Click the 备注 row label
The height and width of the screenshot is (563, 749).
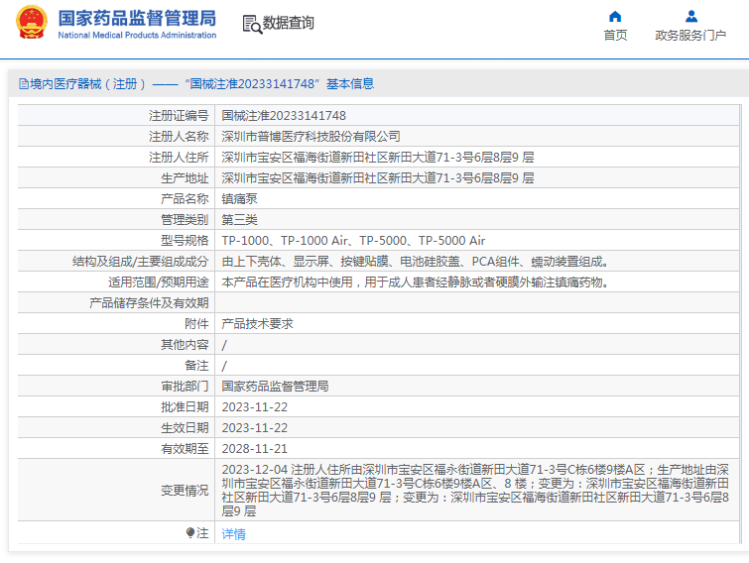pyautogui.click(x=196, y=366)
